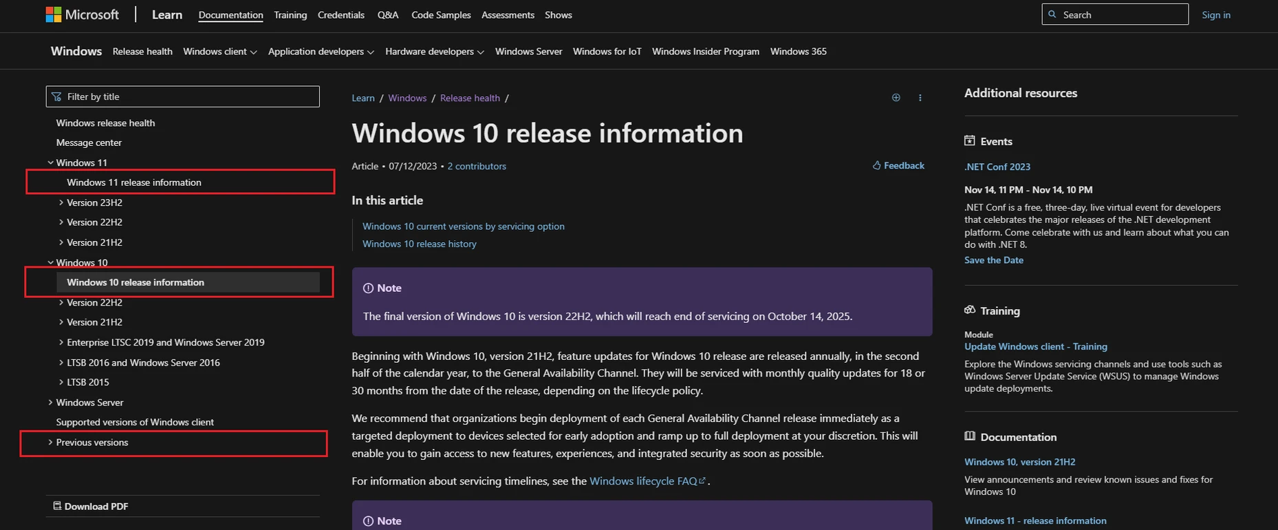Open the 2 contributors link
Screen dimensions: 1278x530
pos(477,166)
